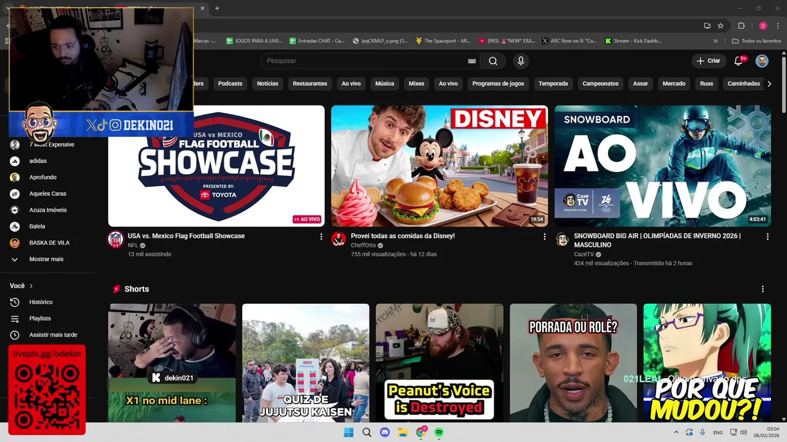Open the Windows Start menu
Viewport: 787px width, 442px height.
[x=349, y=432]
